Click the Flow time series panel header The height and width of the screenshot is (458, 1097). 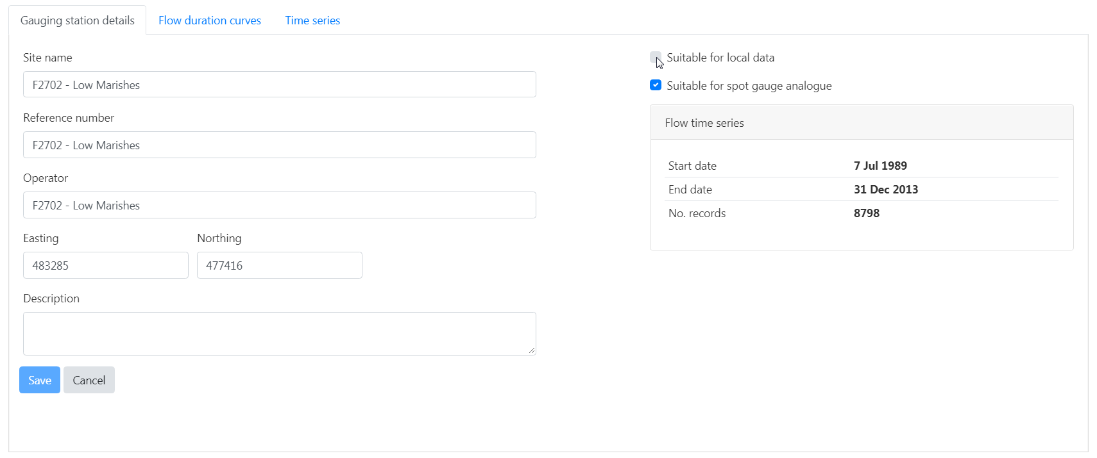pyautogui.click(x=861, y=122)
